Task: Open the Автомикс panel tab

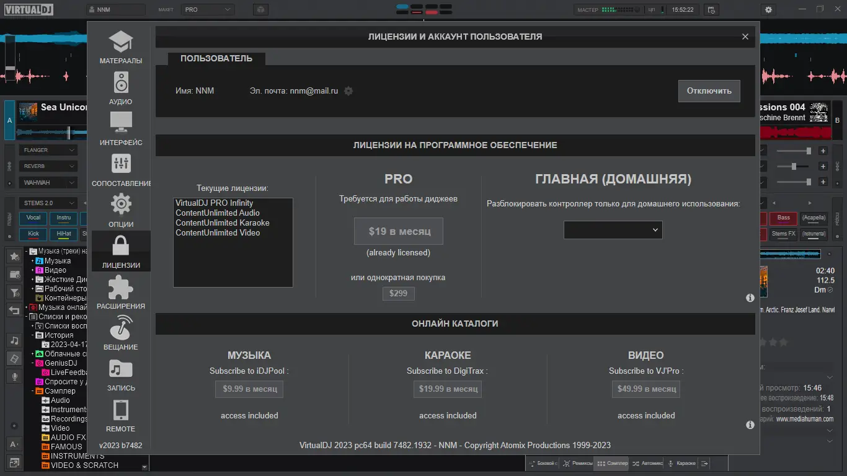Action: pyautogui.click(x=647, y=463)
